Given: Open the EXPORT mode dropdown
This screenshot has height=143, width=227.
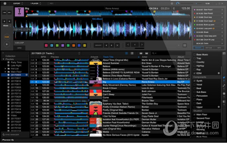Looking at the screenshot, I should [x=18, y=3].
